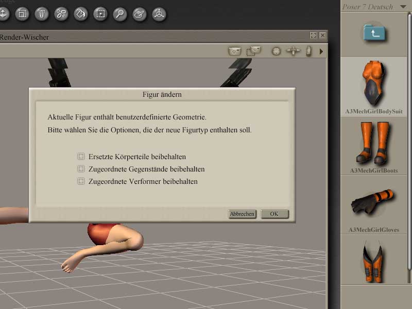This screenshot has width=412, height=309.
Task: Click the Area Render icon
Action: [253, 51]
